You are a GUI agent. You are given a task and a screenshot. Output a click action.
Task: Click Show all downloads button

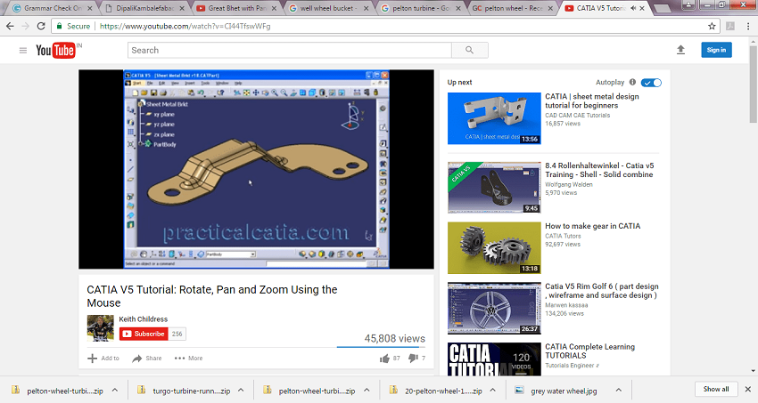pos(716,389)
